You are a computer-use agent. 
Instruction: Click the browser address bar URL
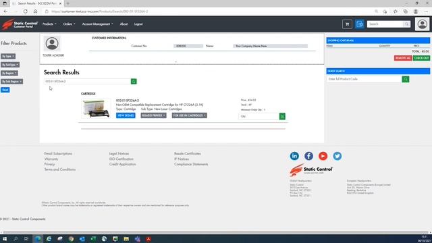[100, 11]
